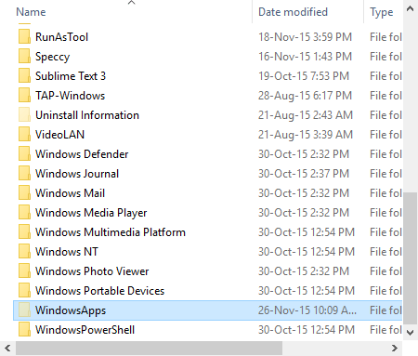
Task: Select the Windows Photo Viewer folder name
Action: pos(92,271)
